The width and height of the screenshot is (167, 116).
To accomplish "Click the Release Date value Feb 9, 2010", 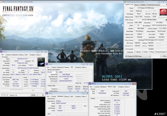I will click(139, 17).
